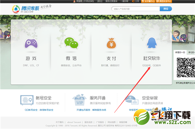Click the 支付 category heading
This screenshot has height=129, width=195.
111,58
